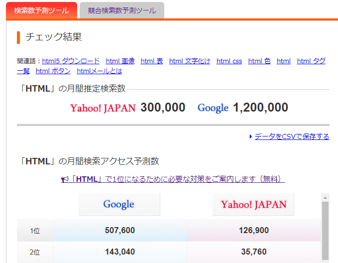The image size is (338, 263).
Task: Click データをCSVで保存する link
Action: [x=292, y=136]
